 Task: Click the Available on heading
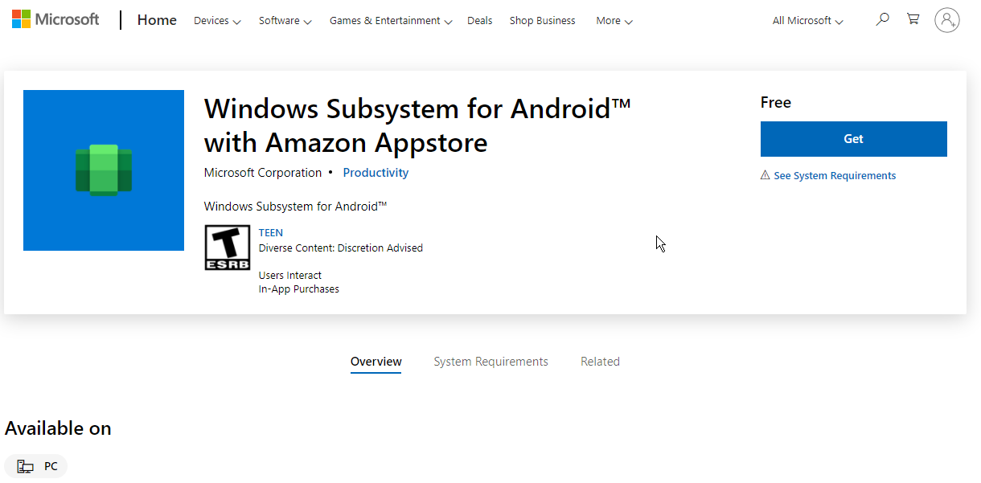[58, 428]
